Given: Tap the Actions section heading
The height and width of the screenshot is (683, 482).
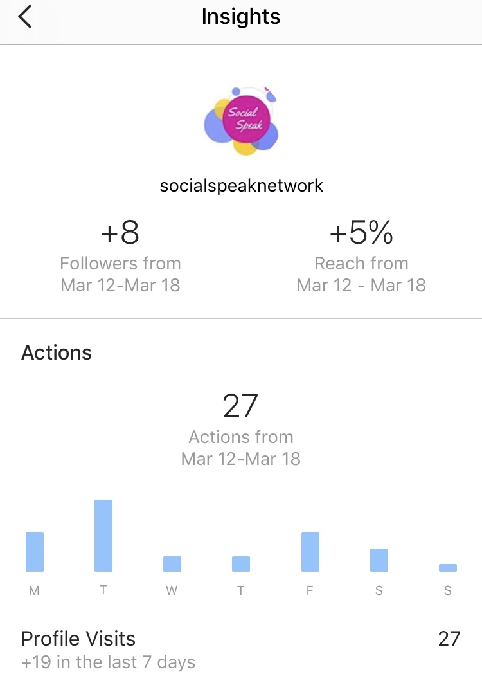Looking at the screenshot, I should pyautogui.click(x=57, y=352).
